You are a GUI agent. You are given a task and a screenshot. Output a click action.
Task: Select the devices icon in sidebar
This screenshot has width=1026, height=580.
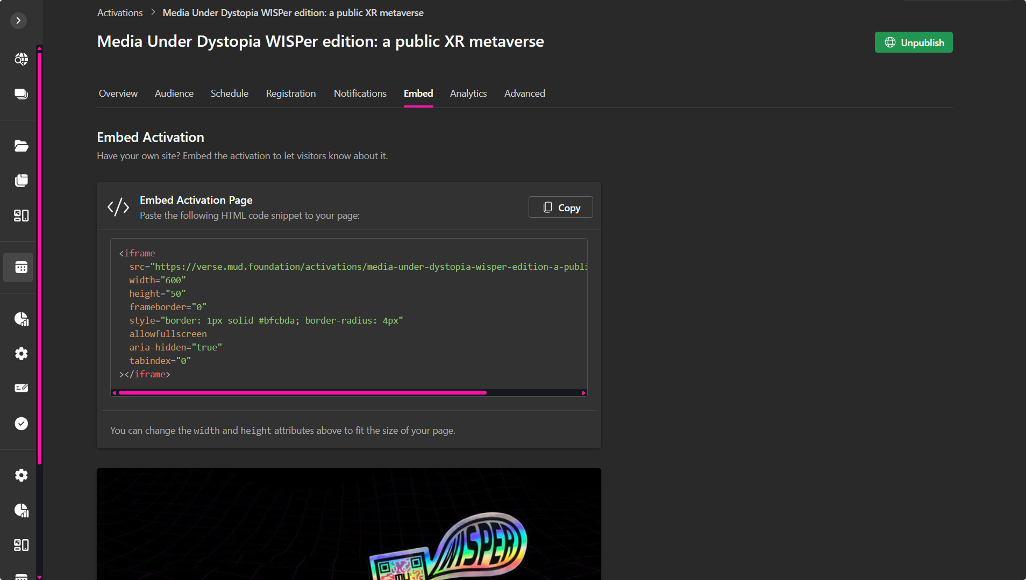click(21, 216)
